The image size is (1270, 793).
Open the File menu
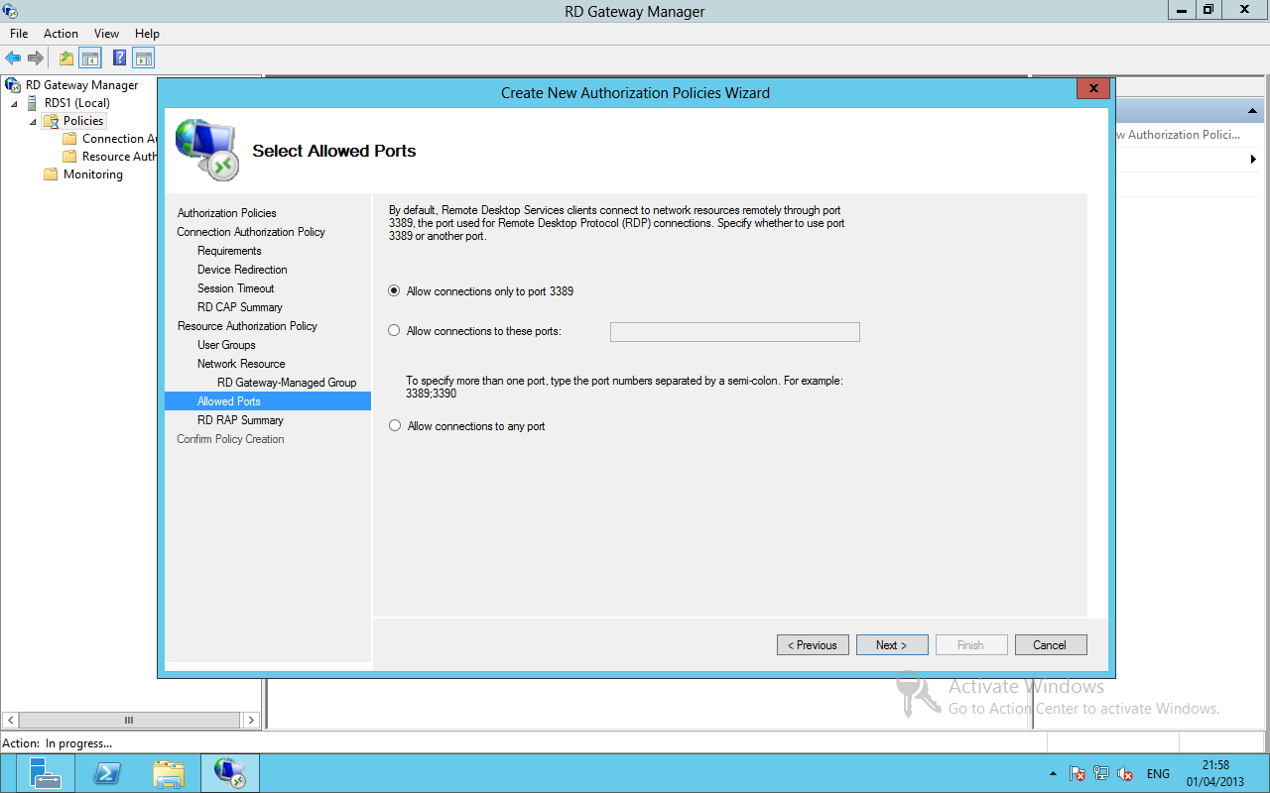19,34
